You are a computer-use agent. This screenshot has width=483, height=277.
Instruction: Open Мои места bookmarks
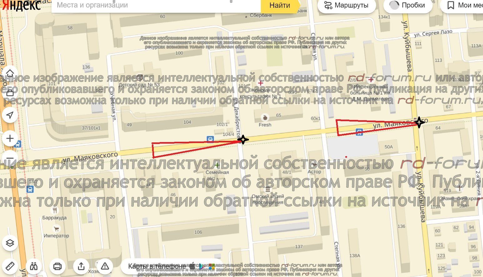[464, 5]
